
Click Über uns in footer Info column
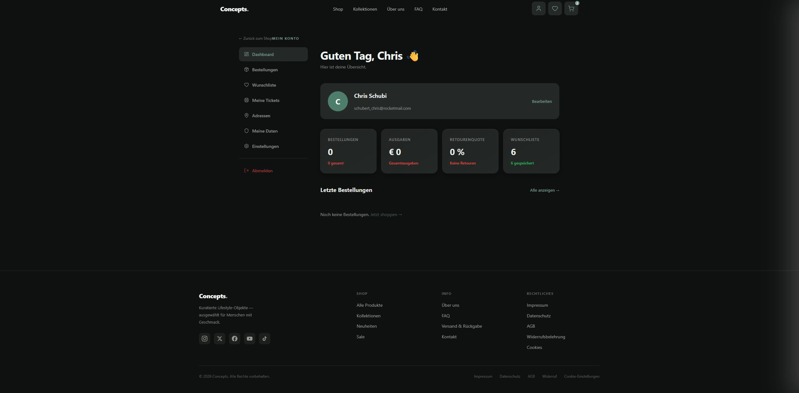coord(450,305)
